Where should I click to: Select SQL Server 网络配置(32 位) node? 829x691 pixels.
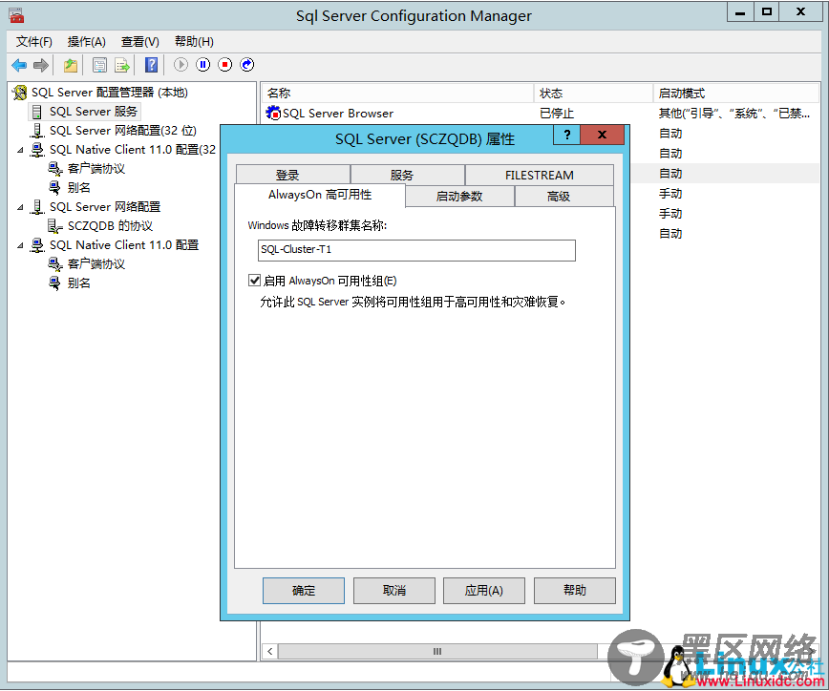tap(122, 131)
